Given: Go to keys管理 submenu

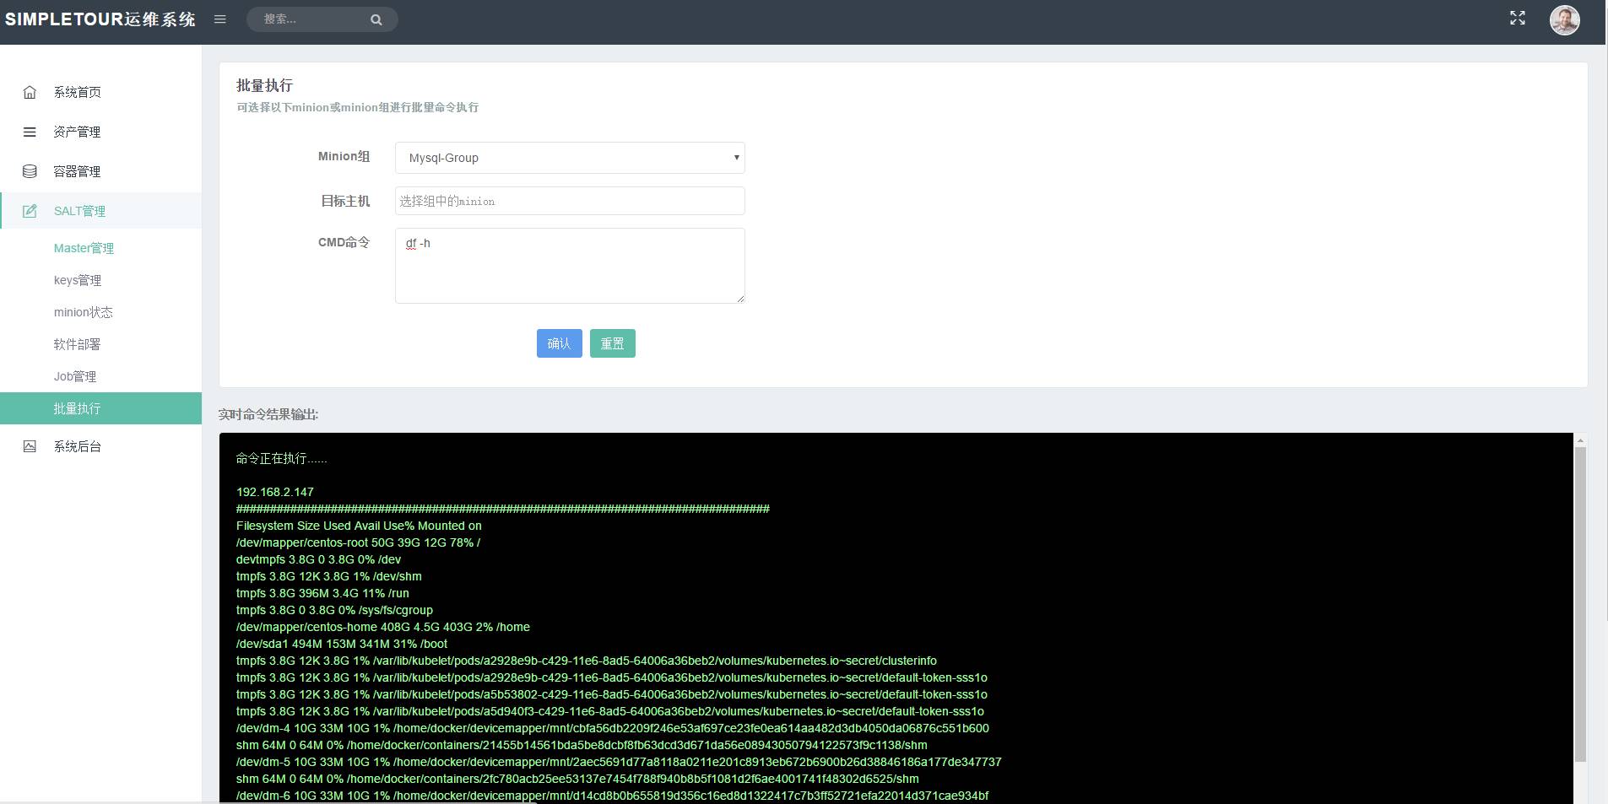Looking at the screenshot, I should coord(77,280).
